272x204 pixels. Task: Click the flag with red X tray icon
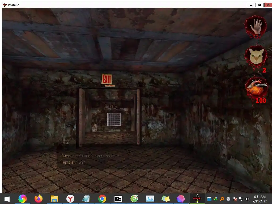235,199
